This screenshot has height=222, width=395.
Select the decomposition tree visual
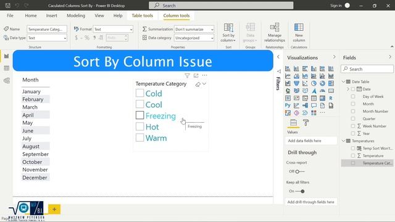coord(305,105)
